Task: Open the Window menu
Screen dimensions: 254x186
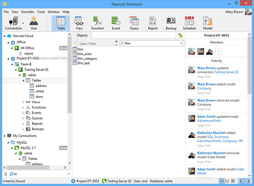Action: [54, 12]
